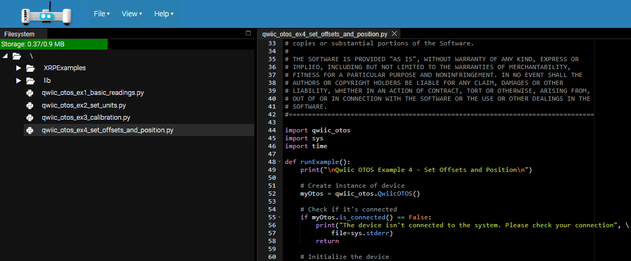631x261 pixels.
Task: Open the Help dropdown menu
Action: tap(164, 14)
